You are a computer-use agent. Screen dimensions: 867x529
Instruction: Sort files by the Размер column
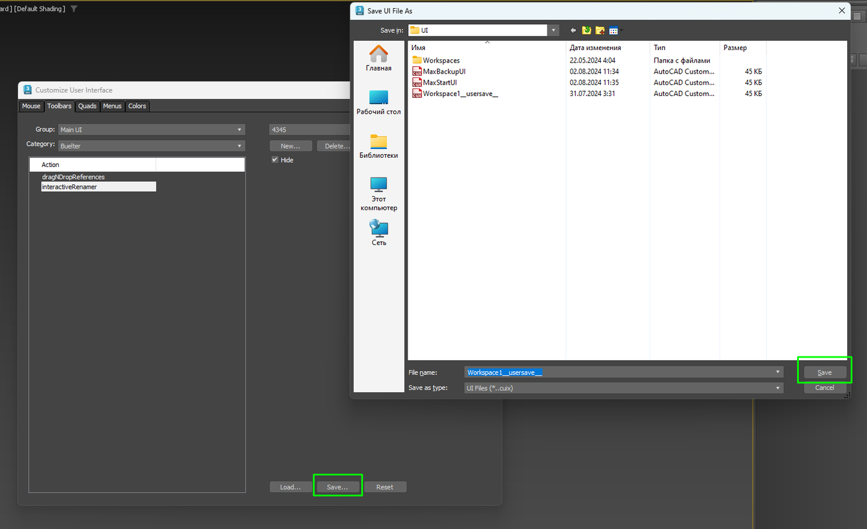click(743, 48)
